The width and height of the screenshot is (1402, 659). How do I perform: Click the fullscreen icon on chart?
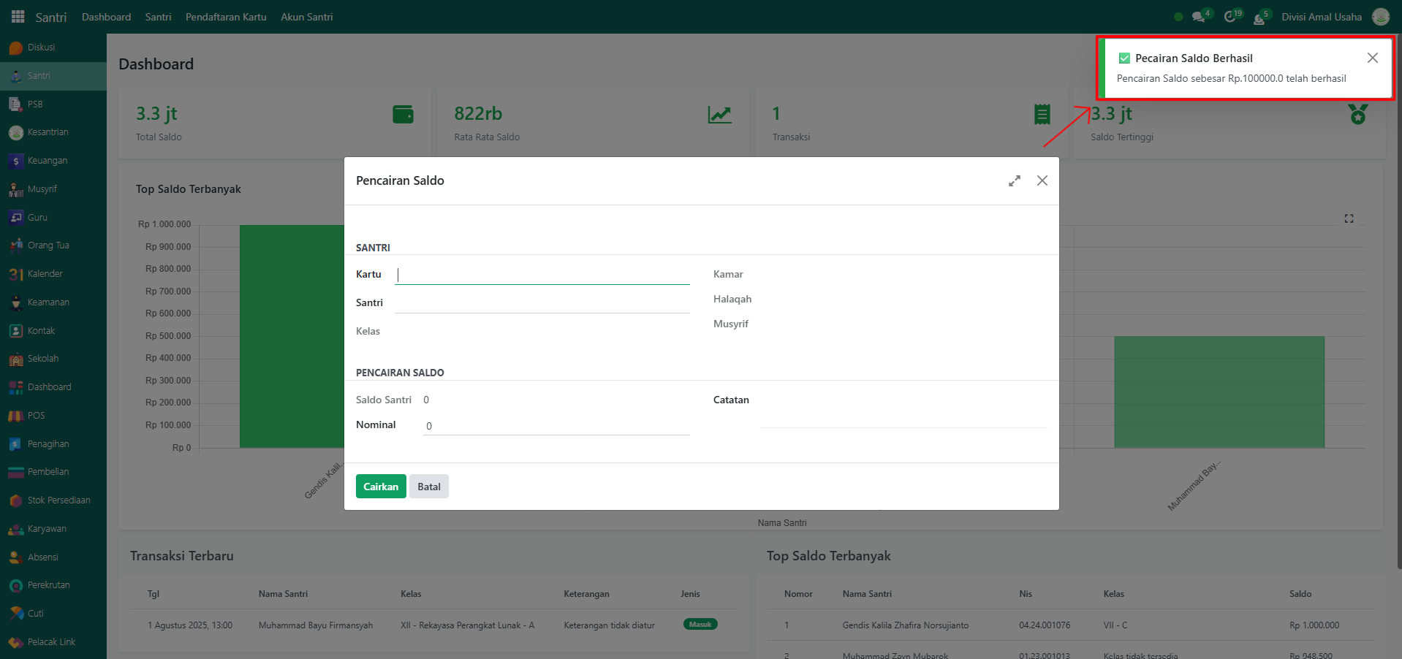click(x=1349, y=218)
